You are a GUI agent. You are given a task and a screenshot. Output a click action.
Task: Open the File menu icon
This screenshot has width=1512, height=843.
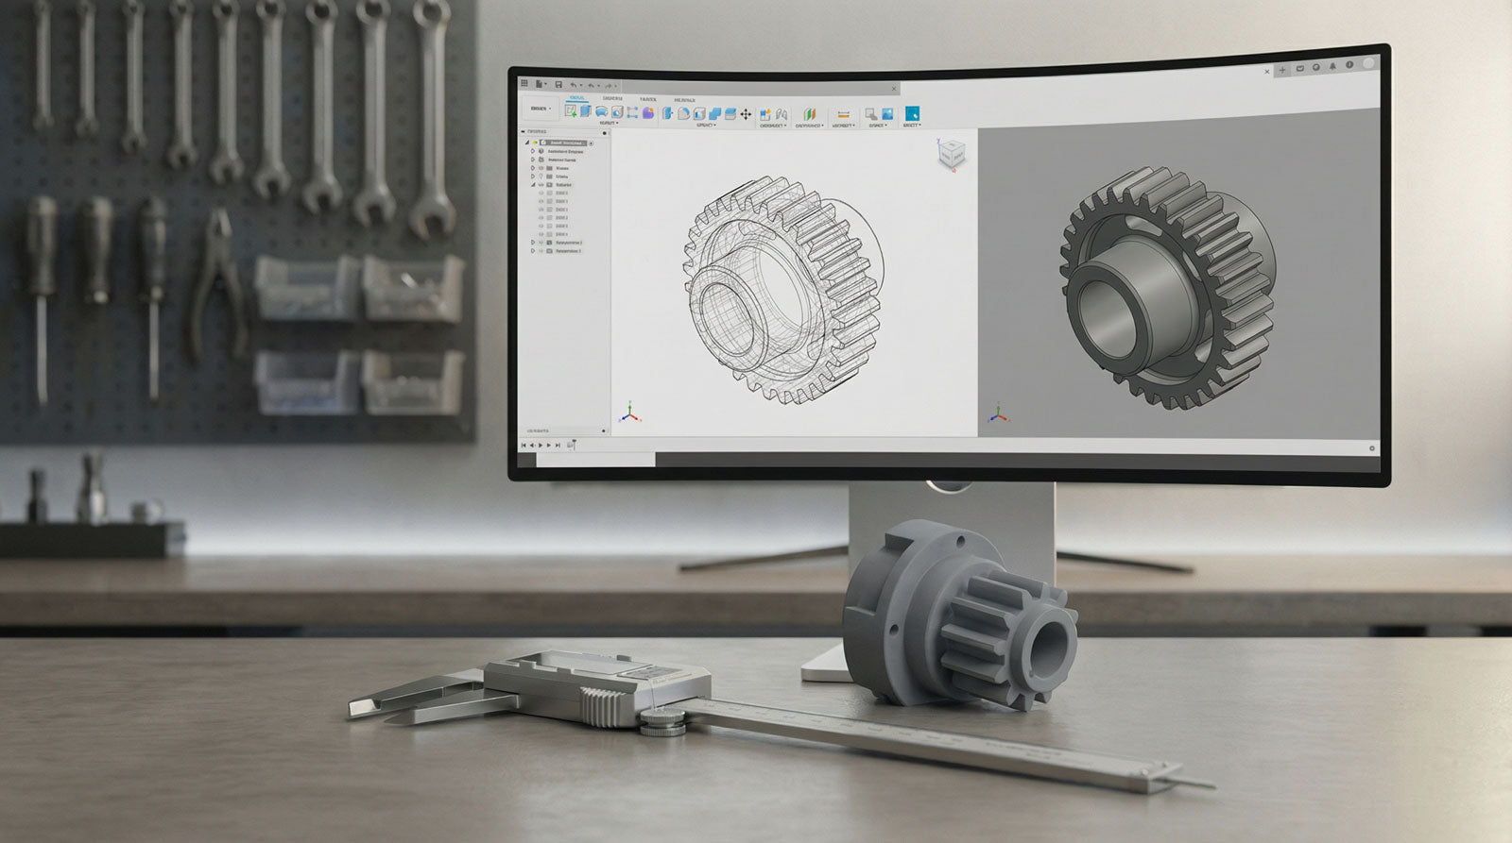(x=539, y=84)
